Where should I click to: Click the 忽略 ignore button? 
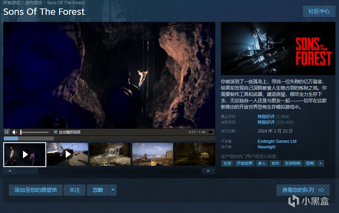pyautogui.click(x=98, y=190)
